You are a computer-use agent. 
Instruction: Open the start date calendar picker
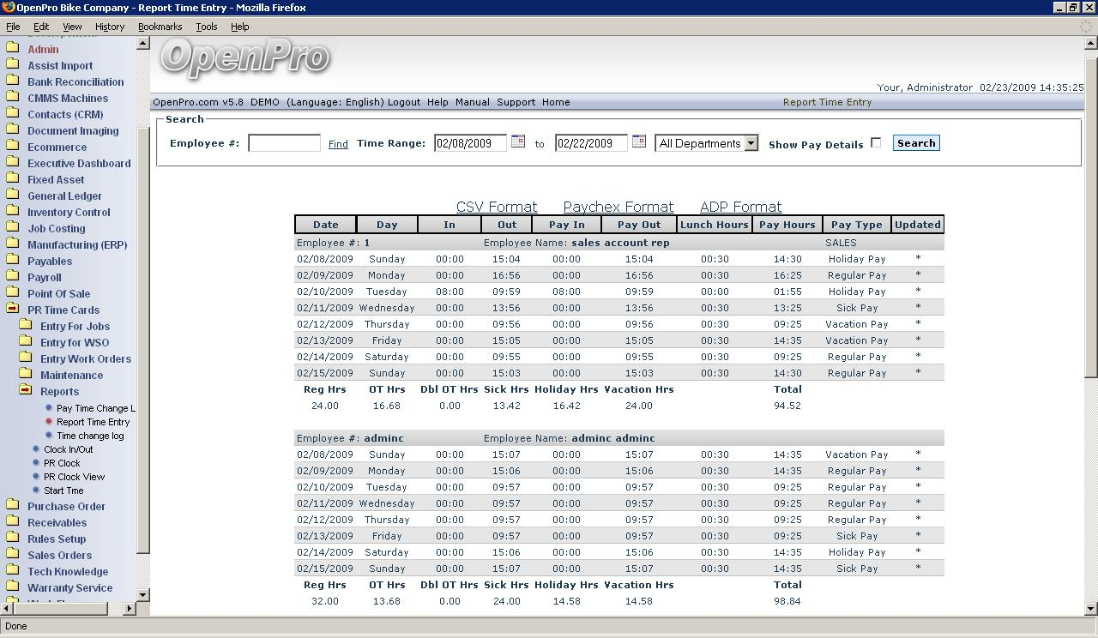tap(518, 141)
